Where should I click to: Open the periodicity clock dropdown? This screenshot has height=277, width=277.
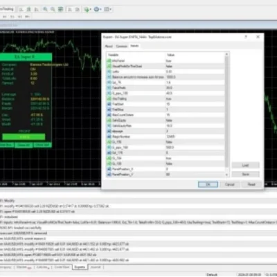click(x=98, y=10)
